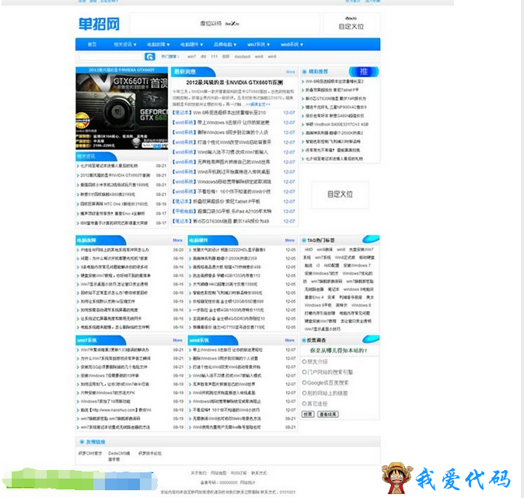Click the 单招网 site logo
The width and height of the screenshot is (524, 498).
tap(99, 24)
